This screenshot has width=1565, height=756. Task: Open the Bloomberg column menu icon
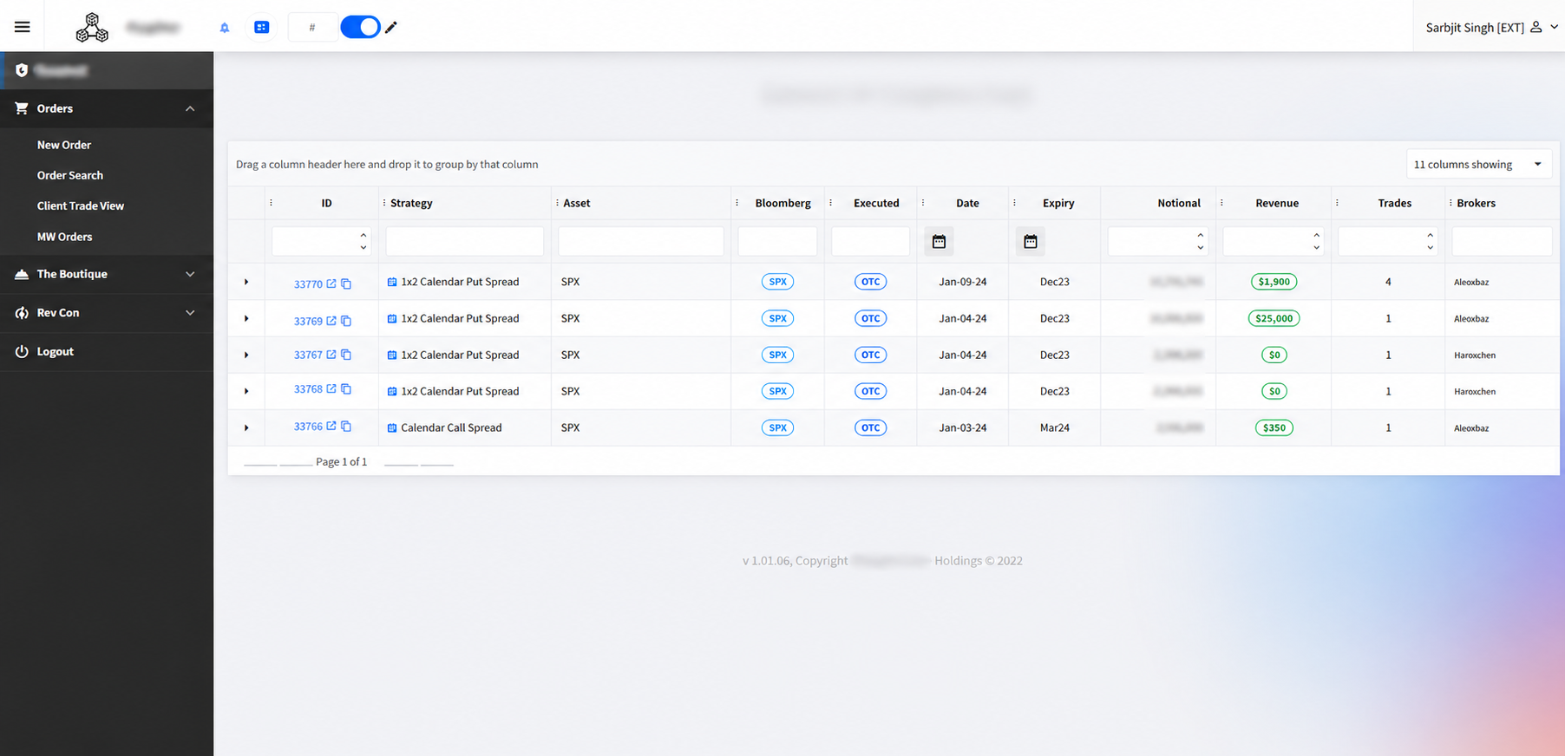tap(737, 203)
